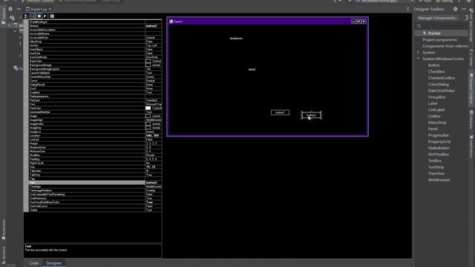The height and width of the screenshot is (267, 475).
Task: Select the TreeView component in toolbox
Action: 436,174
